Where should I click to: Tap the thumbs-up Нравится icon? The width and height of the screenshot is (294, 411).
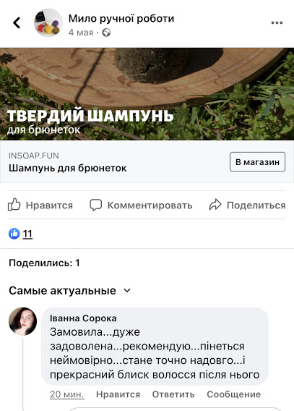[14, 205]
